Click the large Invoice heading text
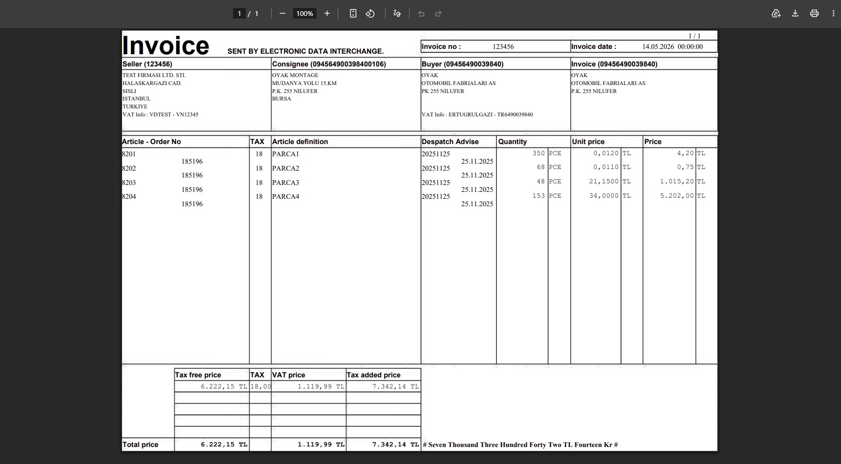Image resolution: width=841 pixels, height=464 pixels. [165, 45]
